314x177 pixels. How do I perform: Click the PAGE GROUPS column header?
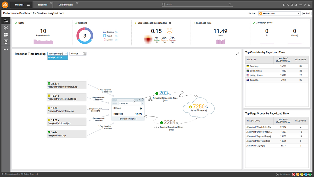tap(259, 121)
